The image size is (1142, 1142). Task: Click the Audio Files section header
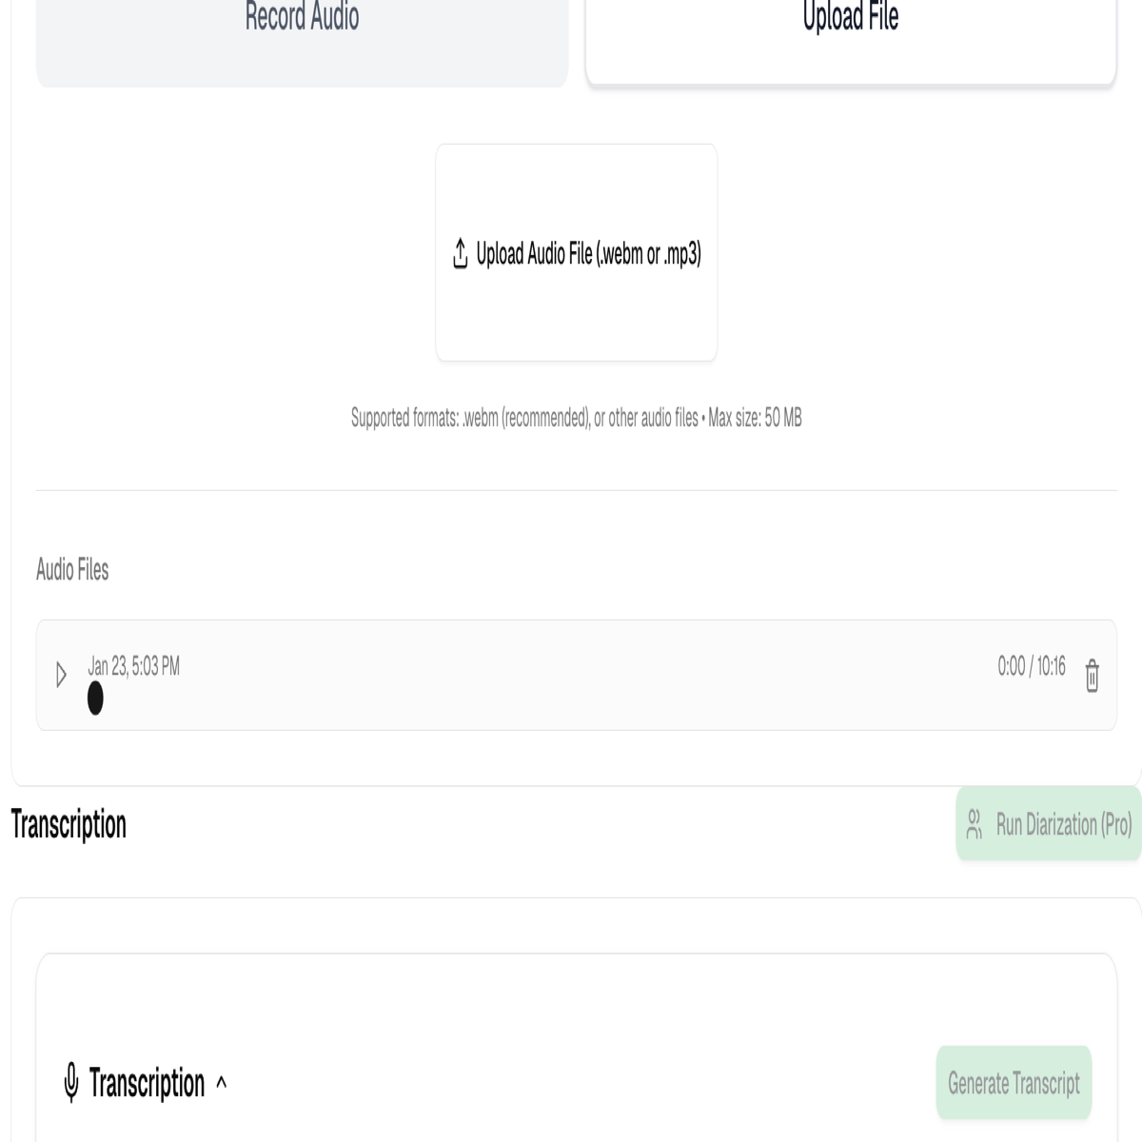click(x=73, y=571)
